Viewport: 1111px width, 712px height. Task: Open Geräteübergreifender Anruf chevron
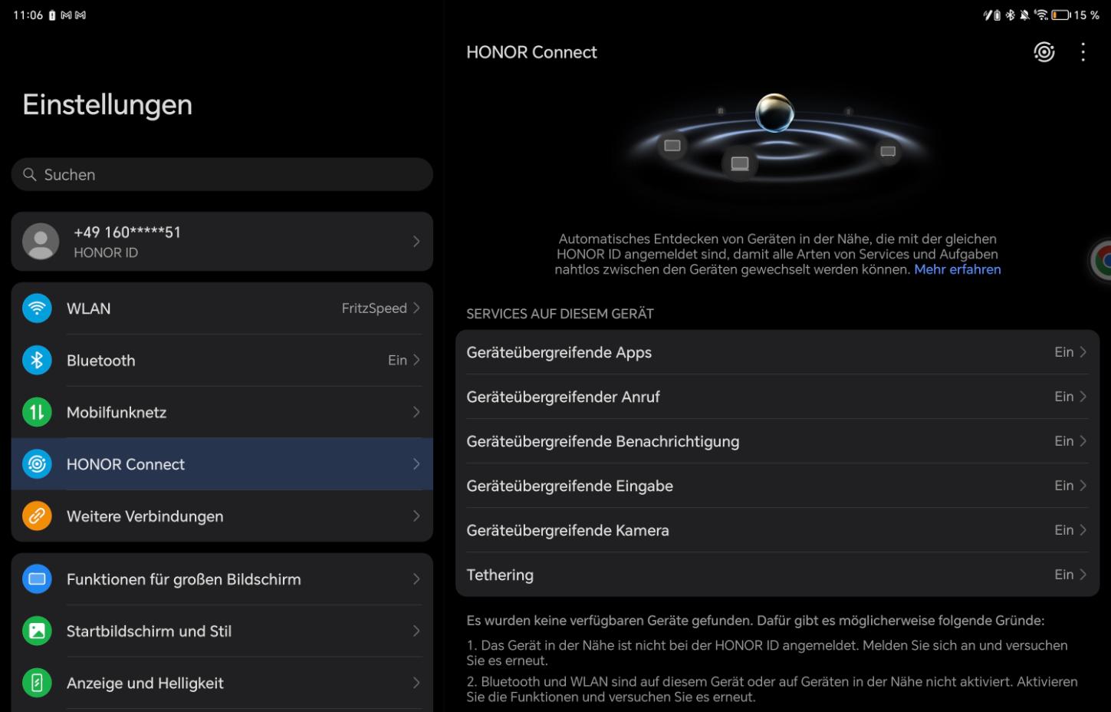click(x=1083, y=397)
